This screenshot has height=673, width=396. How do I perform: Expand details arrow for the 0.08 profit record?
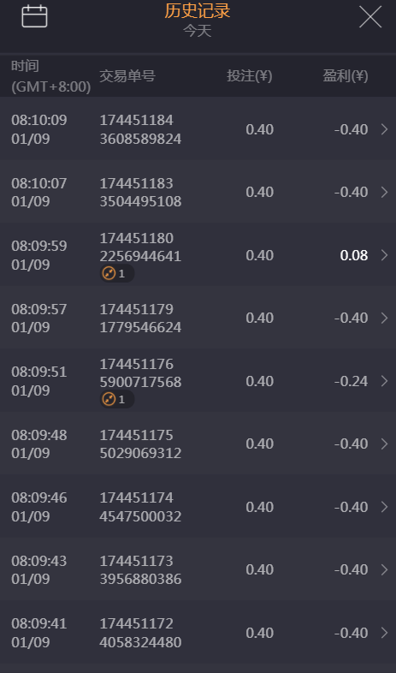[384, 255]
